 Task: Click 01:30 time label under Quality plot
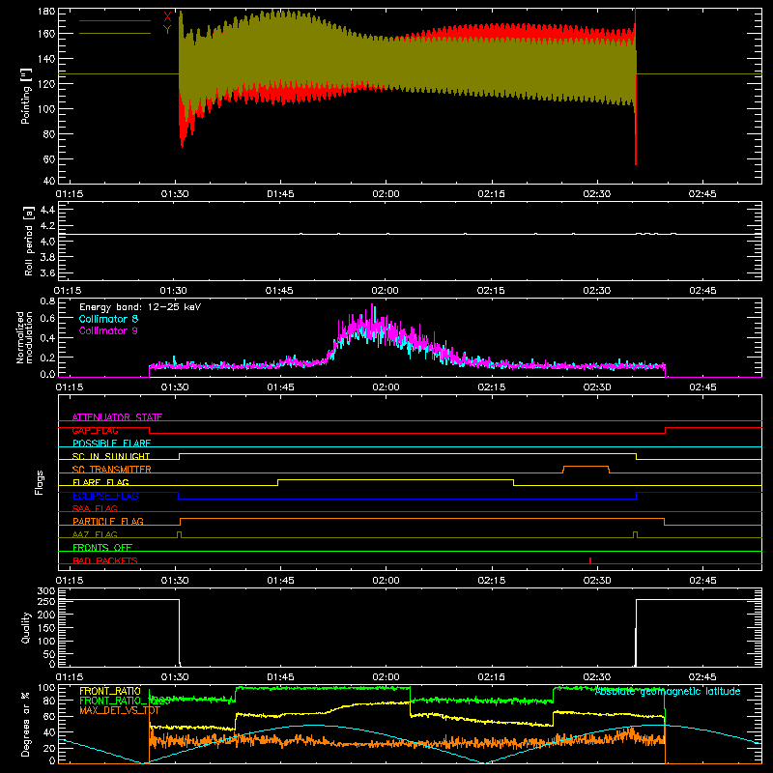point(175,677)
